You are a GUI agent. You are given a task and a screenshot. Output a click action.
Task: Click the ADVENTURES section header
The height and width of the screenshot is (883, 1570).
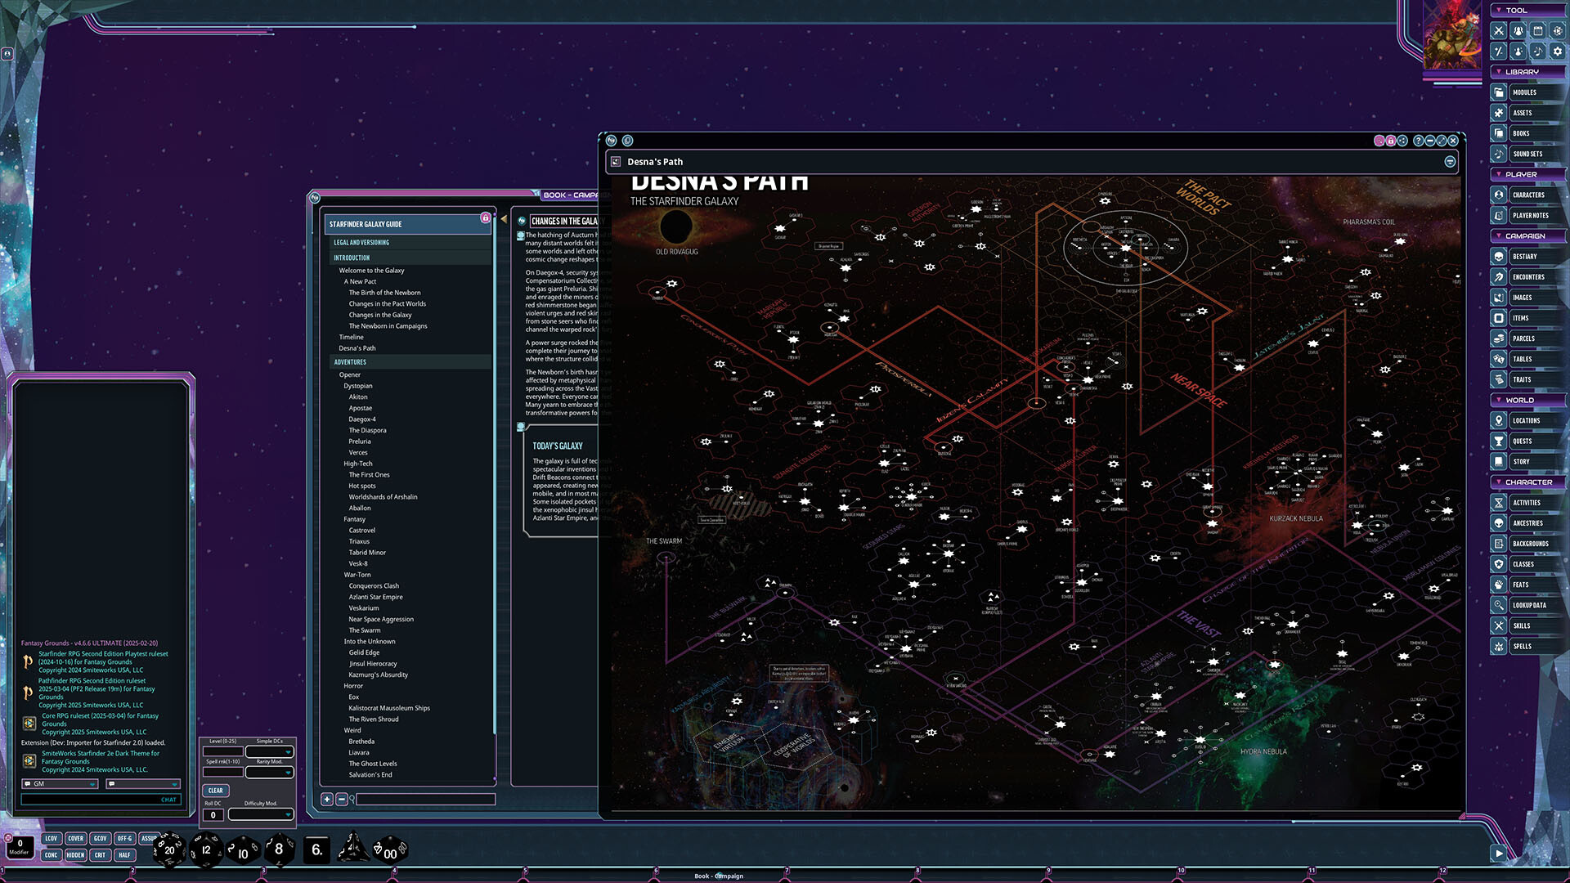click(x=352, y=361)
